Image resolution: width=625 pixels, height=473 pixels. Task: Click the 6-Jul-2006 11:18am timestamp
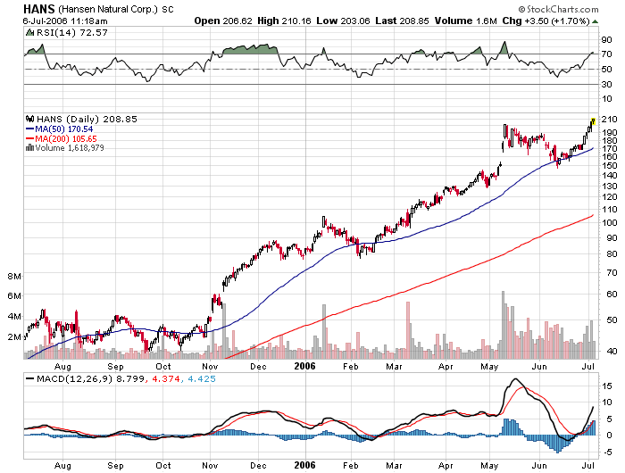(65, 21)
